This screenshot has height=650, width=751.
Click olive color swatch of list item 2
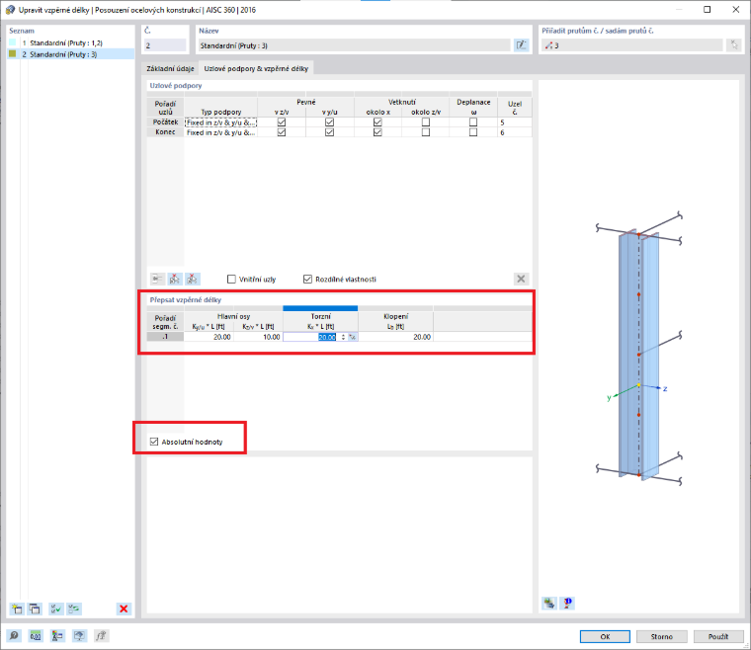13,54
